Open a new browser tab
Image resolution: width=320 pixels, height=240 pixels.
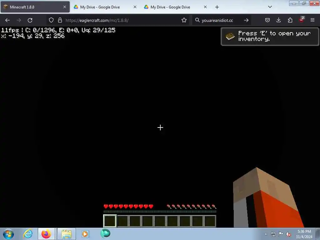(x=217, y=7)
